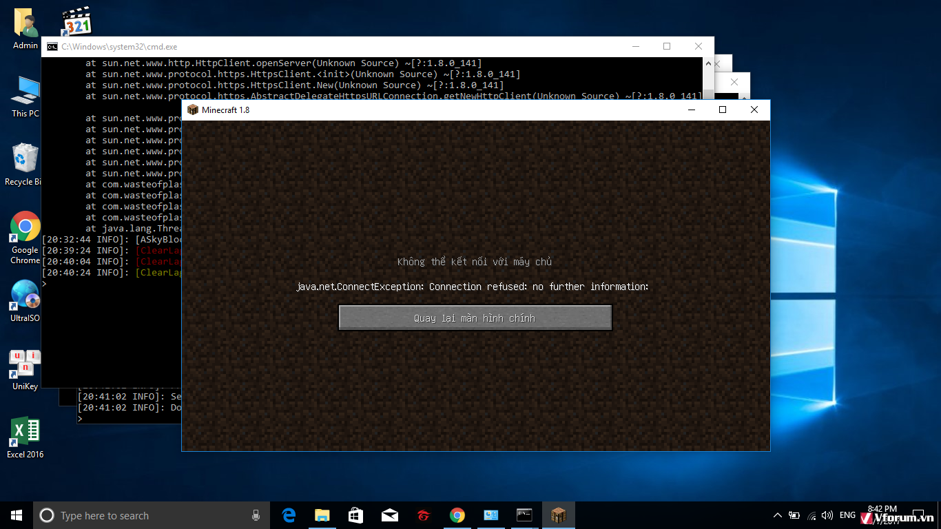Viewport: 941px width, 529px height.
Task: Open the Mail app from the taskbar
Action: coord(389,515)
